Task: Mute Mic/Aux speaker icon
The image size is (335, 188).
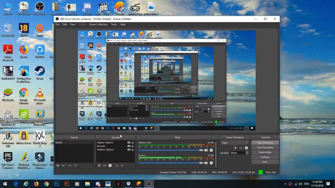Action: [206, 163]
